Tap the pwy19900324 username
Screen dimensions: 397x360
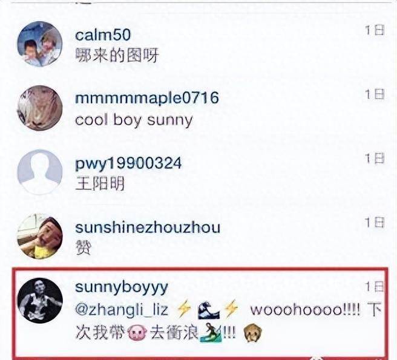[128, 163]
